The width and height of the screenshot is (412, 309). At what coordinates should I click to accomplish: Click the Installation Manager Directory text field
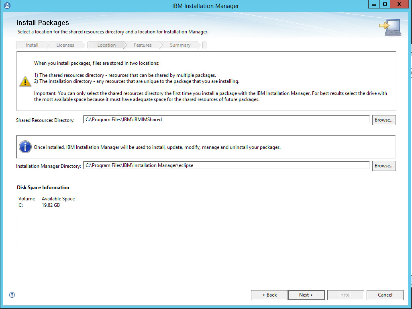(226, 165)
